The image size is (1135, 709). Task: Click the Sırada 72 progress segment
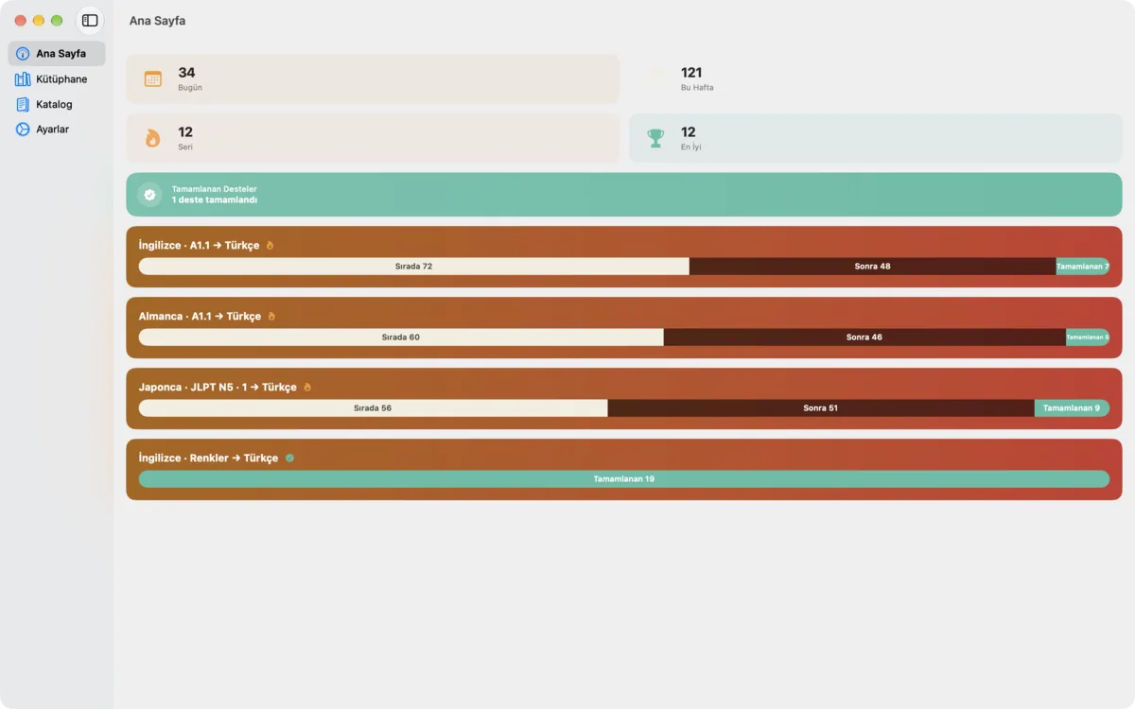point(414,267)
